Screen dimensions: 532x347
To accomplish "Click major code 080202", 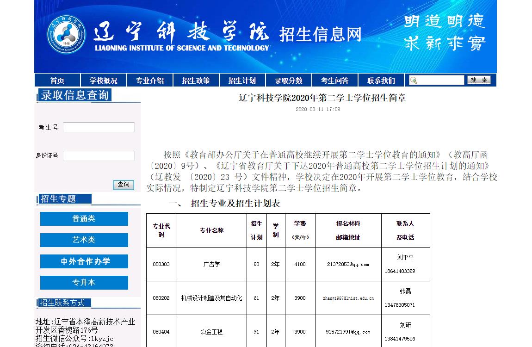I will click(161, 298).
